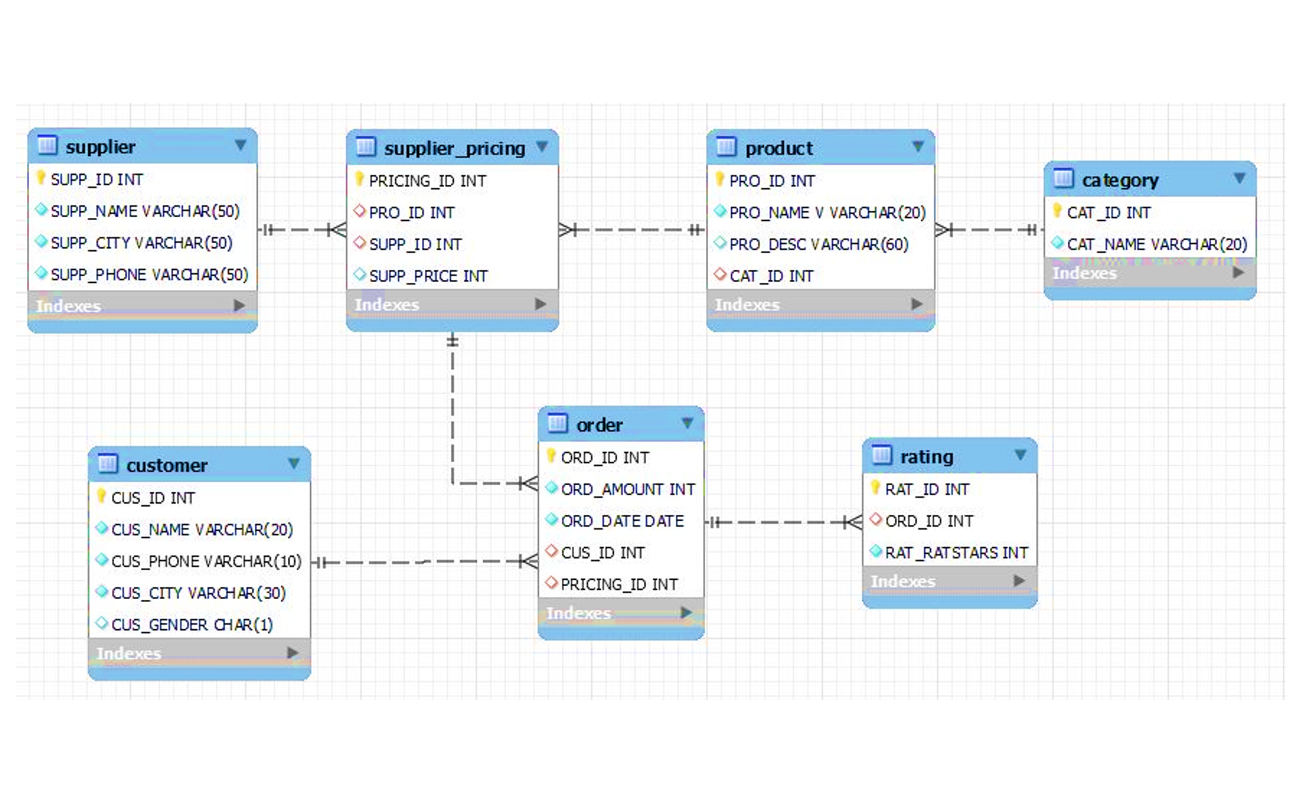Click the RAT_ID key icon in rating table
Viewport: 1302px width, 803px height.
tap(875, 488)
